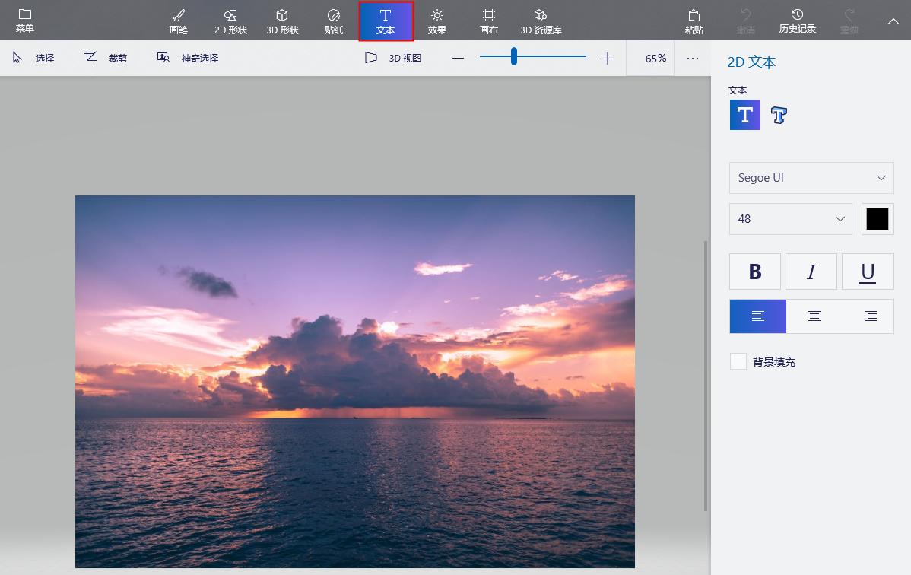Toggle underline text formatting
The image size is (911, 575).
pyautogui.click(x=868, y=272)
